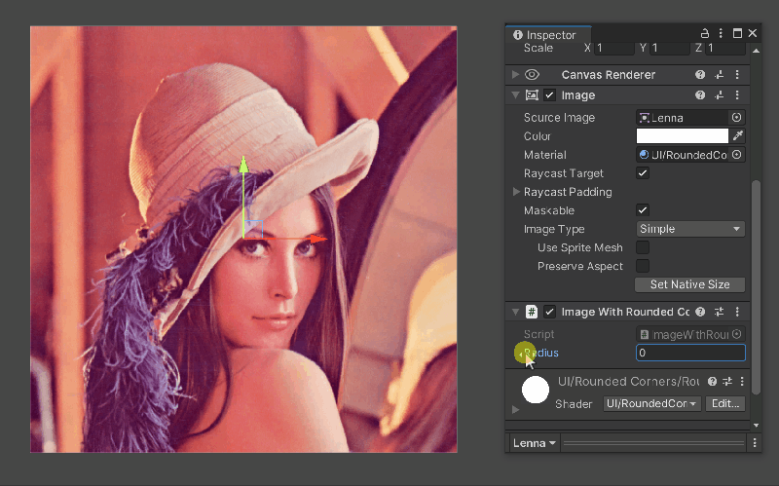
Task: Open Image component presets
Action: click(x=719, y=94)
